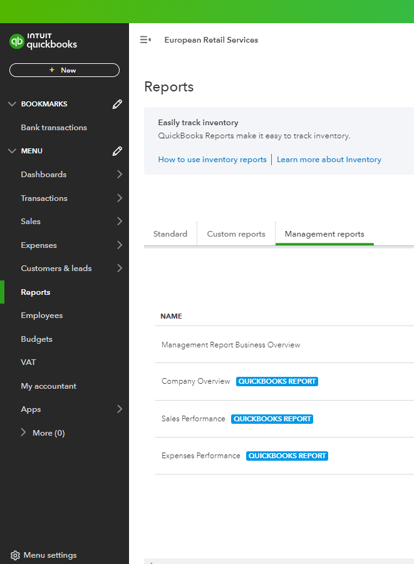Open Bank transactions bookmark
Viewport: 414px width, 564px height.
[x=54, y=128]
